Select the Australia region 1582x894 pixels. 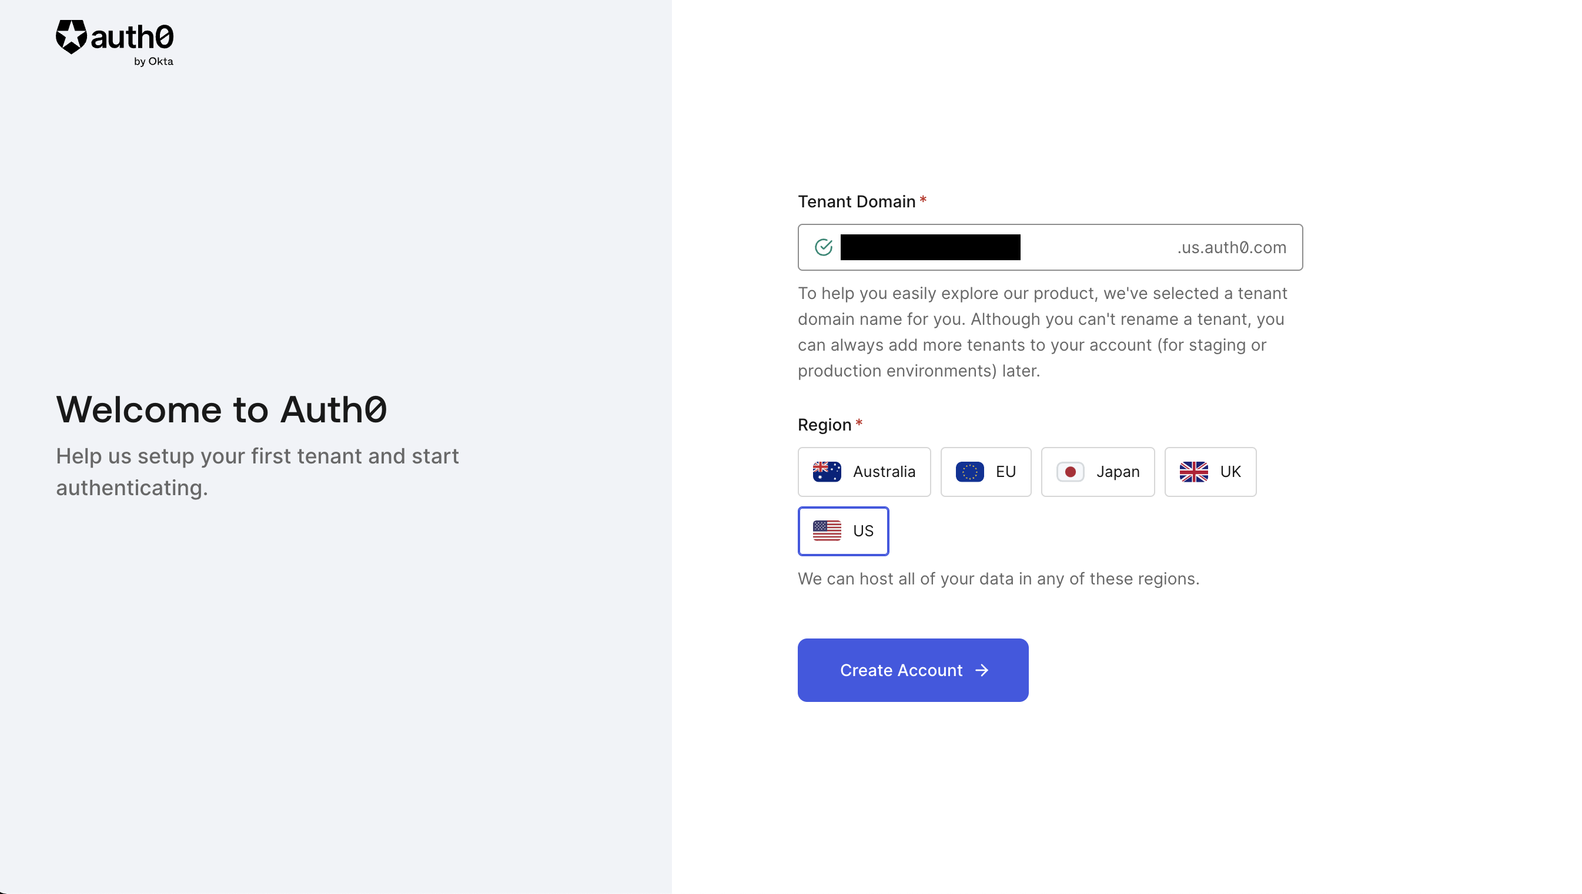[864, 472]
